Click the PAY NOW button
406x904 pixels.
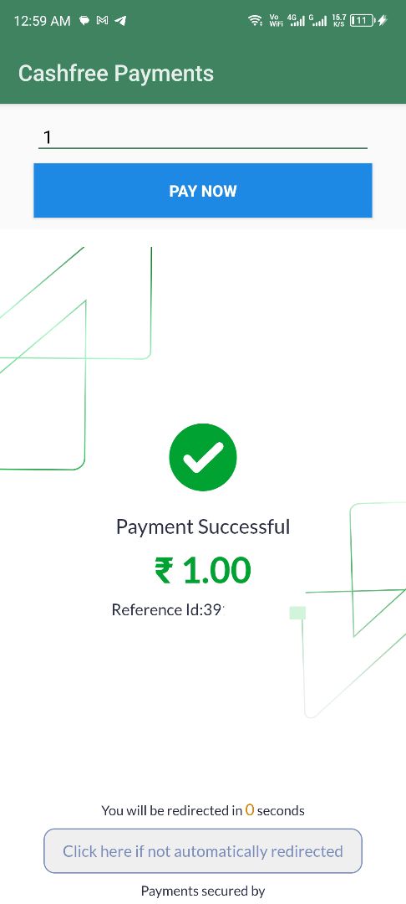click(x=202, y=191)
